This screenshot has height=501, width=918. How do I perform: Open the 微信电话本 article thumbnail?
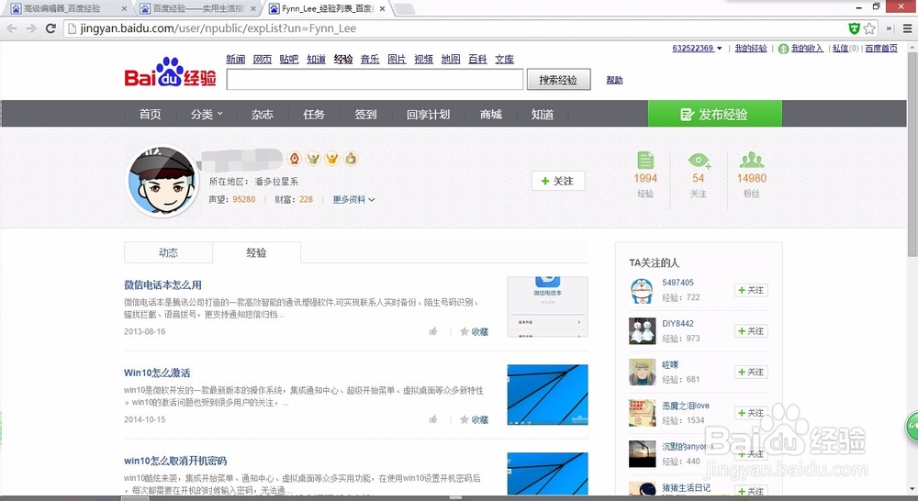pyautogui.click(x=547, y=306)
